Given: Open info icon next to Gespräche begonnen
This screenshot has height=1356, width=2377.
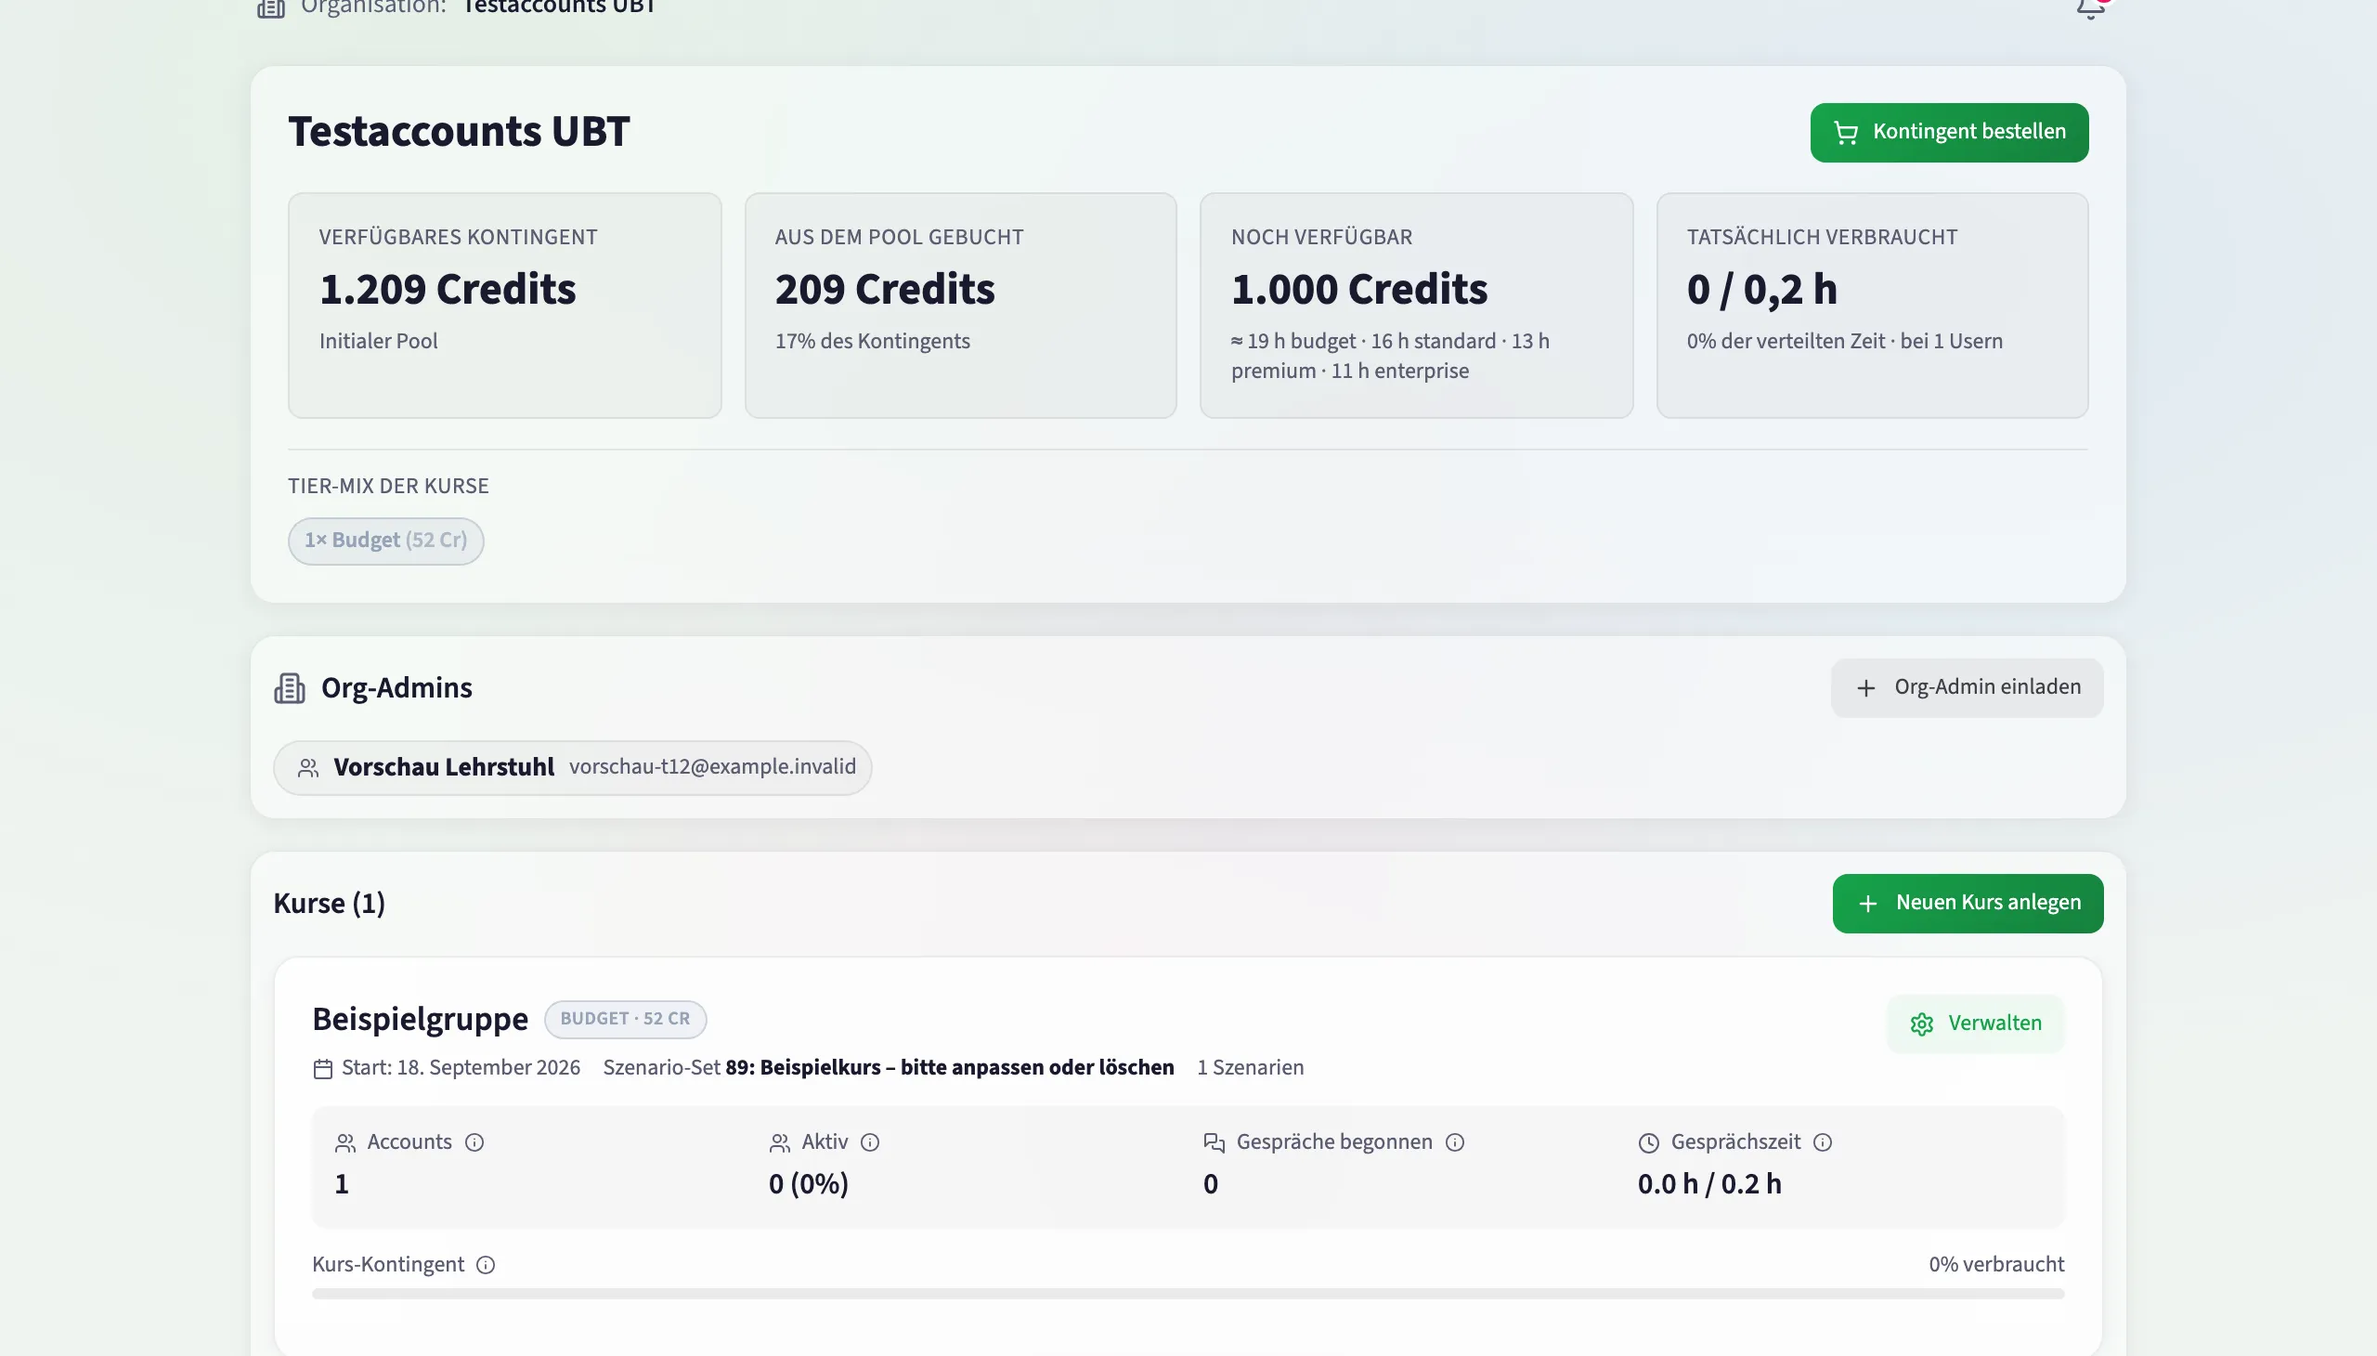Looking at the screenshot, I should [1455, 1142].
